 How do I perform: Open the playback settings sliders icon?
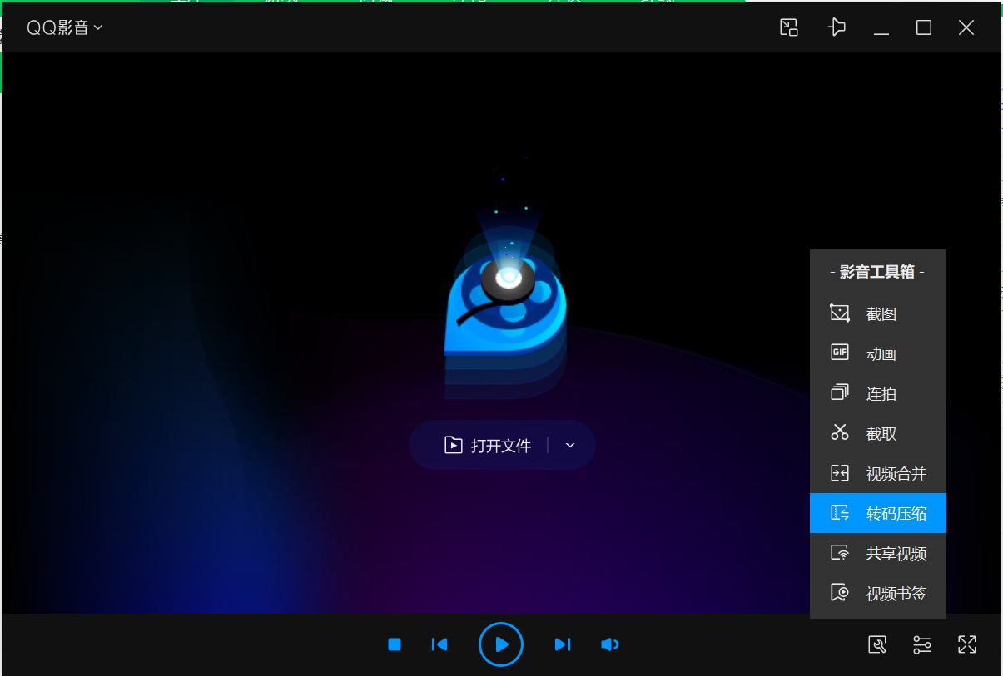(921, 644)
